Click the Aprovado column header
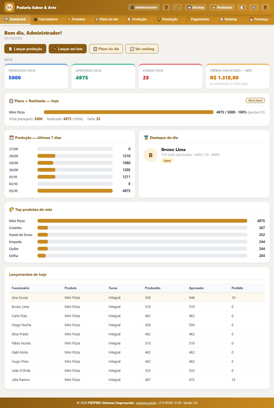Image resolution: width=274 pixels, height=408 pixels. [196, 288]
